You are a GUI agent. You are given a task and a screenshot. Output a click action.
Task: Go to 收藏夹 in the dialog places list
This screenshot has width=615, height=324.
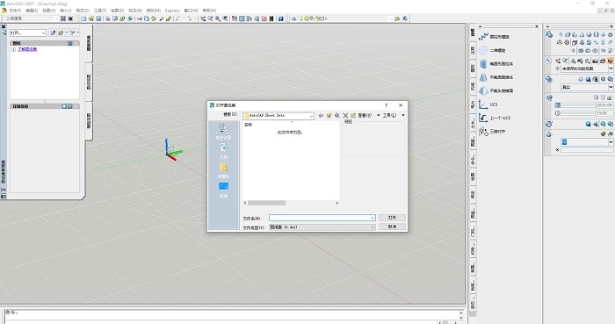point(223,170)
